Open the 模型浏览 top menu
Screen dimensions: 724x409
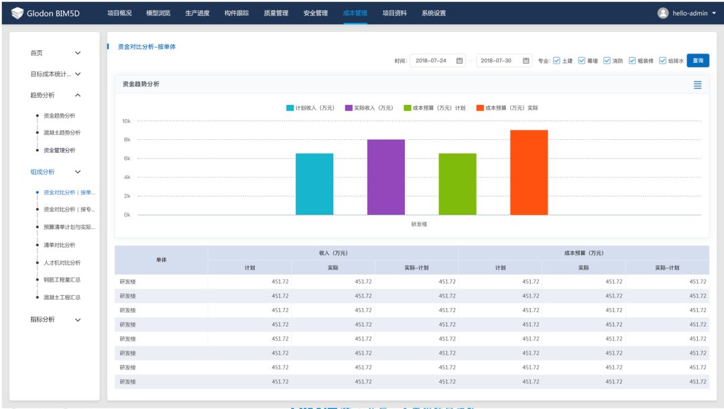[158, 13]
